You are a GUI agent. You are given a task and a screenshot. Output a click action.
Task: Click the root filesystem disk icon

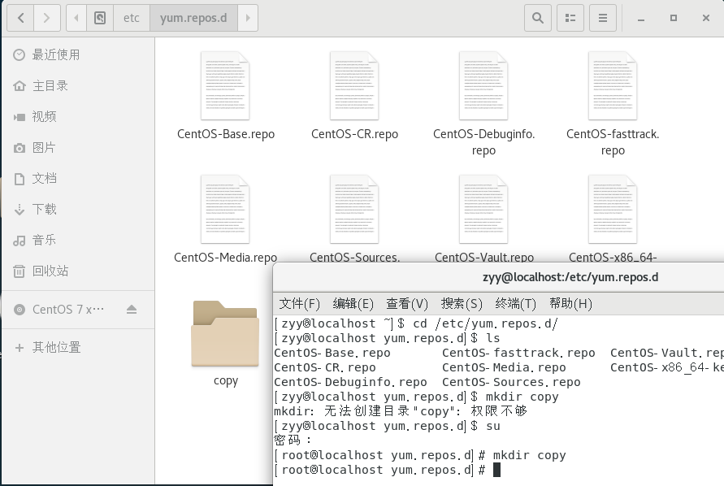tap(100, 18)
